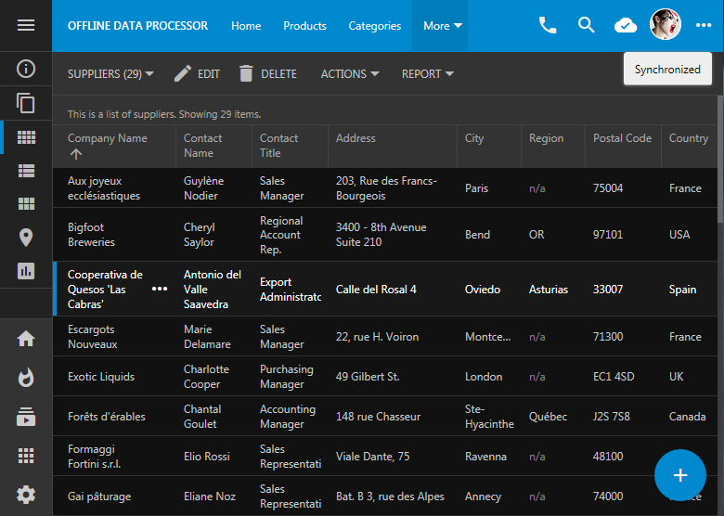Switch to cards view sidebar icon
Viewport: 724px width, 516px height.
26,203
